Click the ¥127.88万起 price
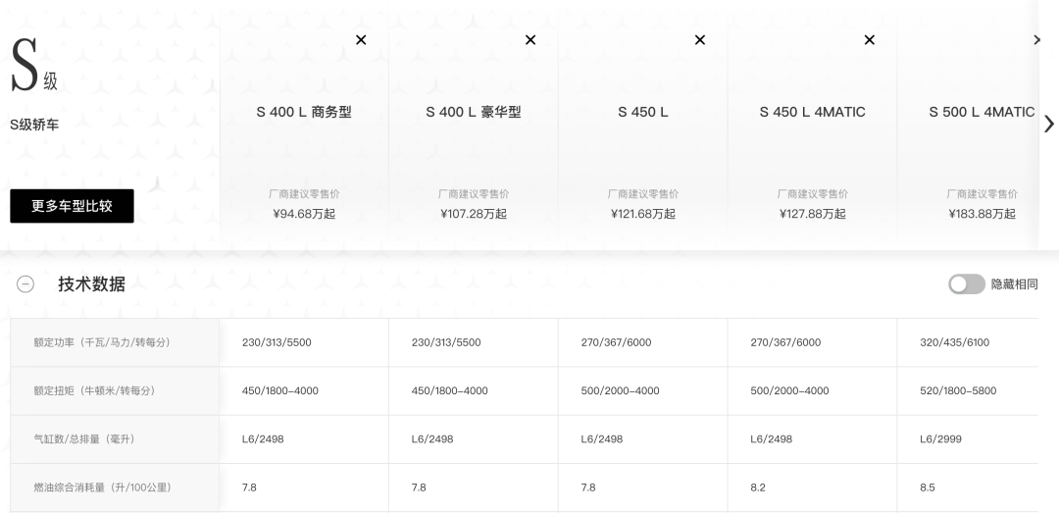 coord(813,214)
